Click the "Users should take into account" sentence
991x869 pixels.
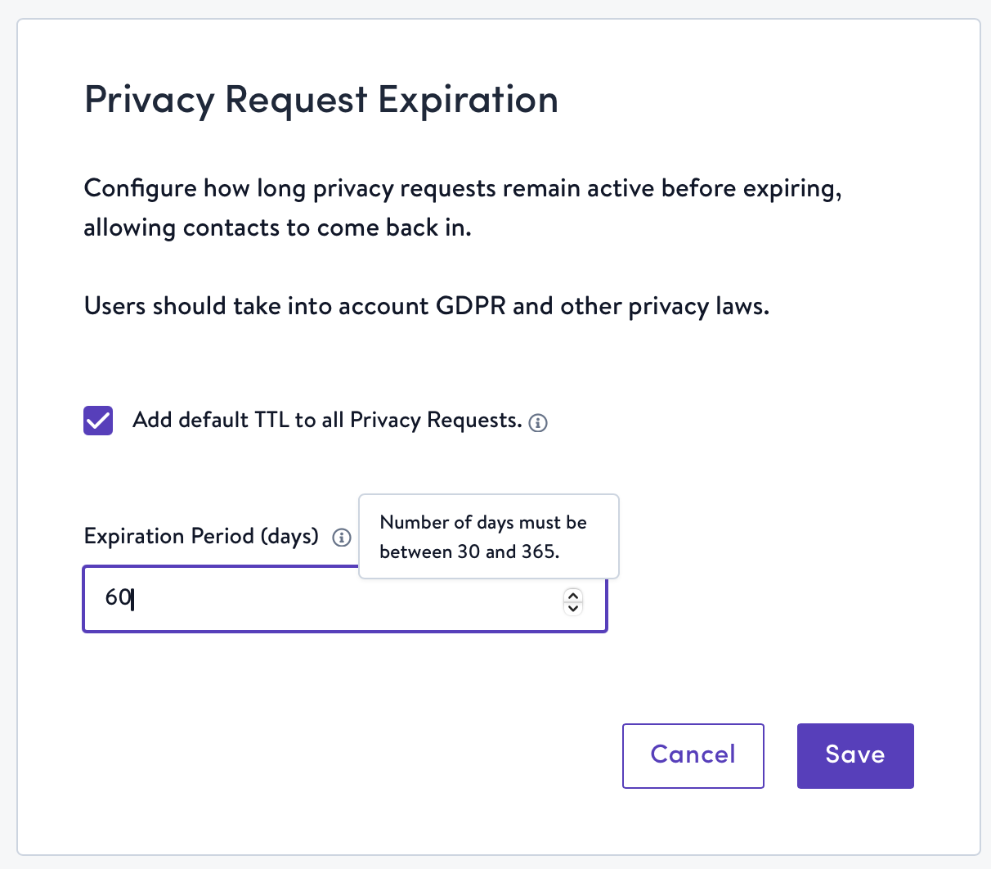[x=426, y=307]
